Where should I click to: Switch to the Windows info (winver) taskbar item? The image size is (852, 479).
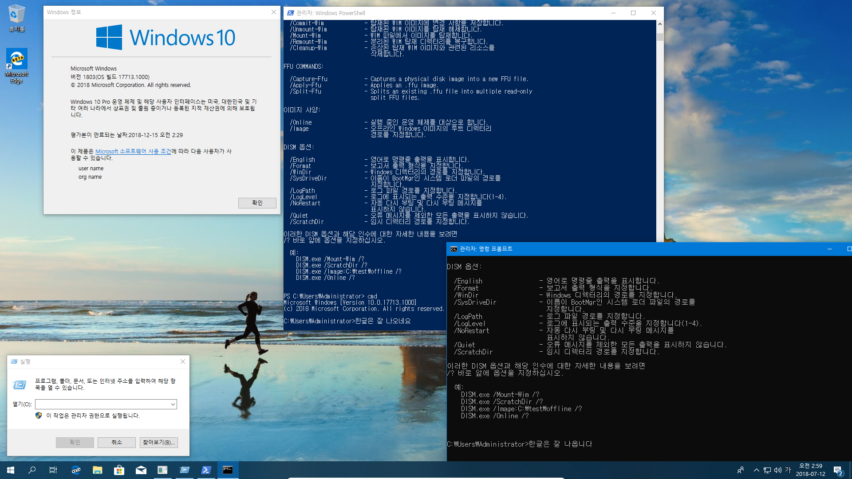162,470
